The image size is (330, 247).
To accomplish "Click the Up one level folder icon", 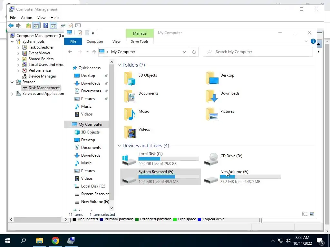I will point(28,26).
